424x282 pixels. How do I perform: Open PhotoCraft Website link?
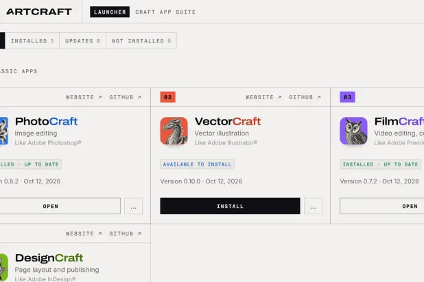[x=84, y=97]
